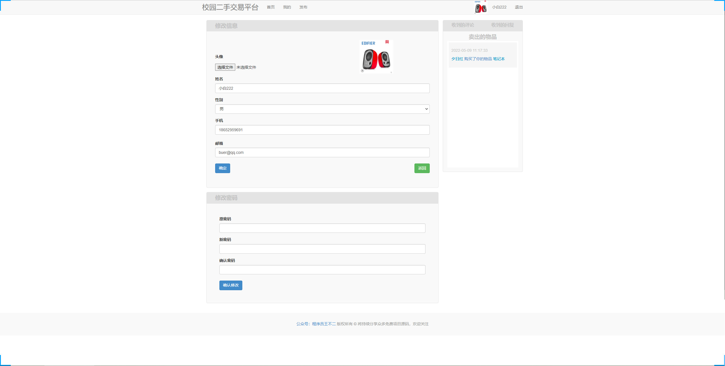Switch to the 收到的评论 tab
The image size is (725, 366).
tap(463, 25)
